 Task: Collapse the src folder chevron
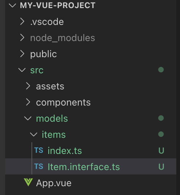pos(22,70)
